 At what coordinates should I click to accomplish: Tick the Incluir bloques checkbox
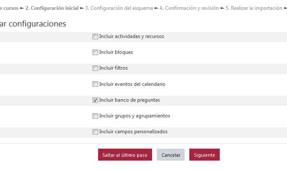(x=95, y=52)
